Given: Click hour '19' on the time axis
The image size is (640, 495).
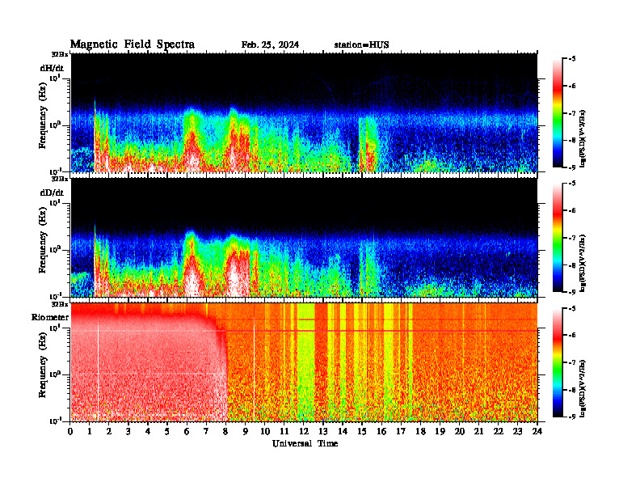Looking at the screenshot, I should pos(440,431).
